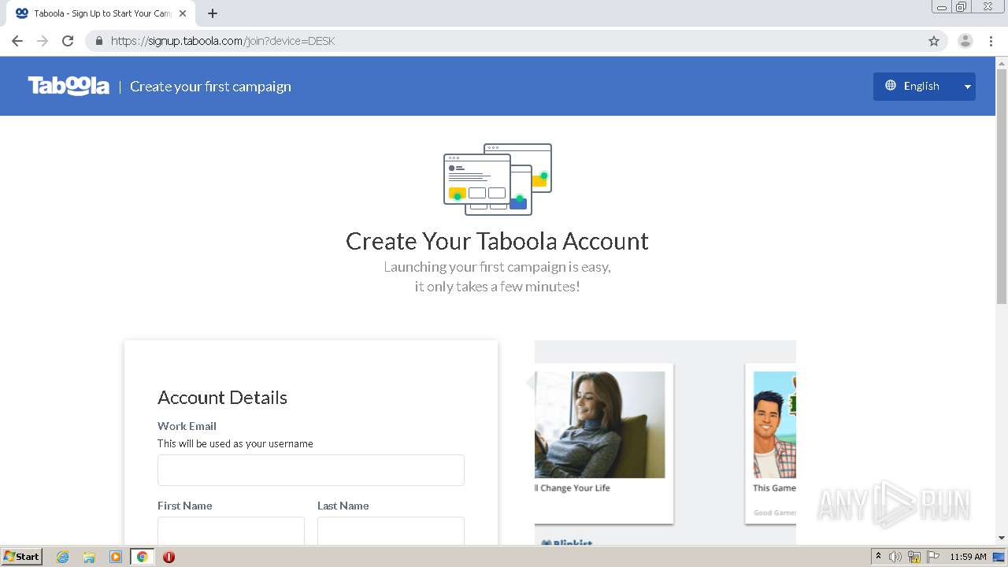Click the address bar URL
1008x567 pixels.
pyautogui.click(x=223, y=41)
